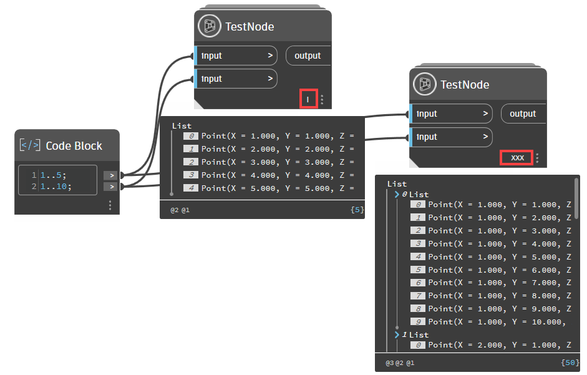
Task: Click the output port of the right TestNode
Action: pyautogui.click(x=523, y=113)
